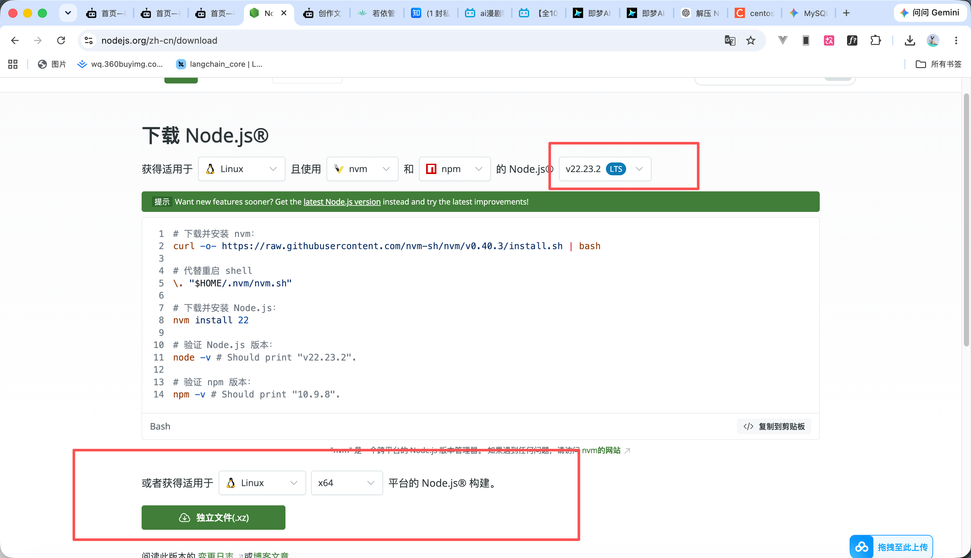
Task: Open the Extensions puzzle menu
Action: point(876,40)
